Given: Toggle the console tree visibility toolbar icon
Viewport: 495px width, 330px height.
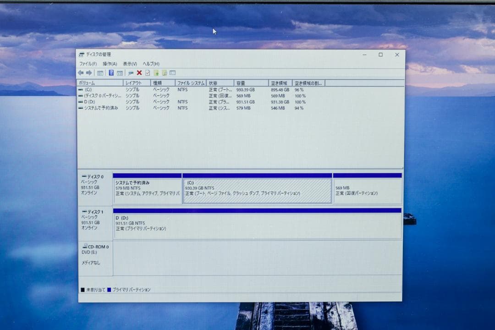Looking at the screenshot, I should tap(100, 72).
